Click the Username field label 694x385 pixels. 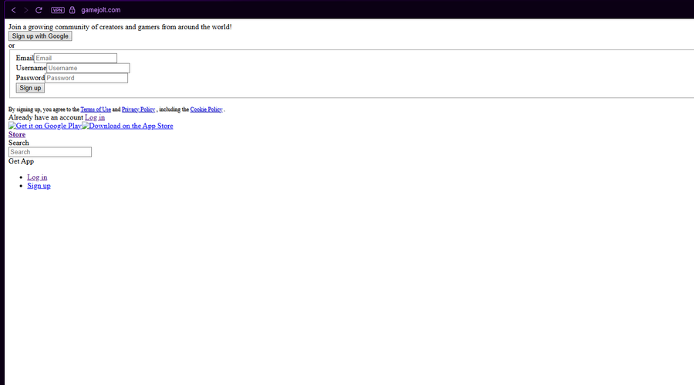point(31,68)
